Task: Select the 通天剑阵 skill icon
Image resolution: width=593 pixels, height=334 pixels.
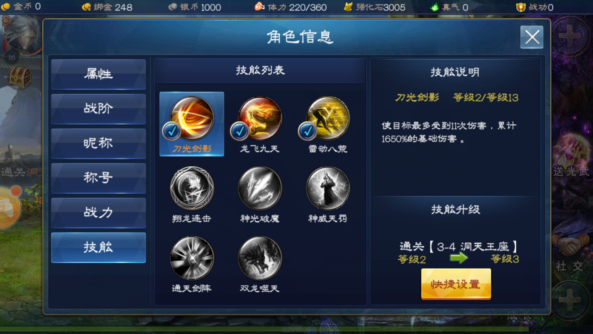Action: coord(192,258)
